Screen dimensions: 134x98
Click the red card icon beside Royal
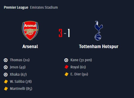point(66,67)
